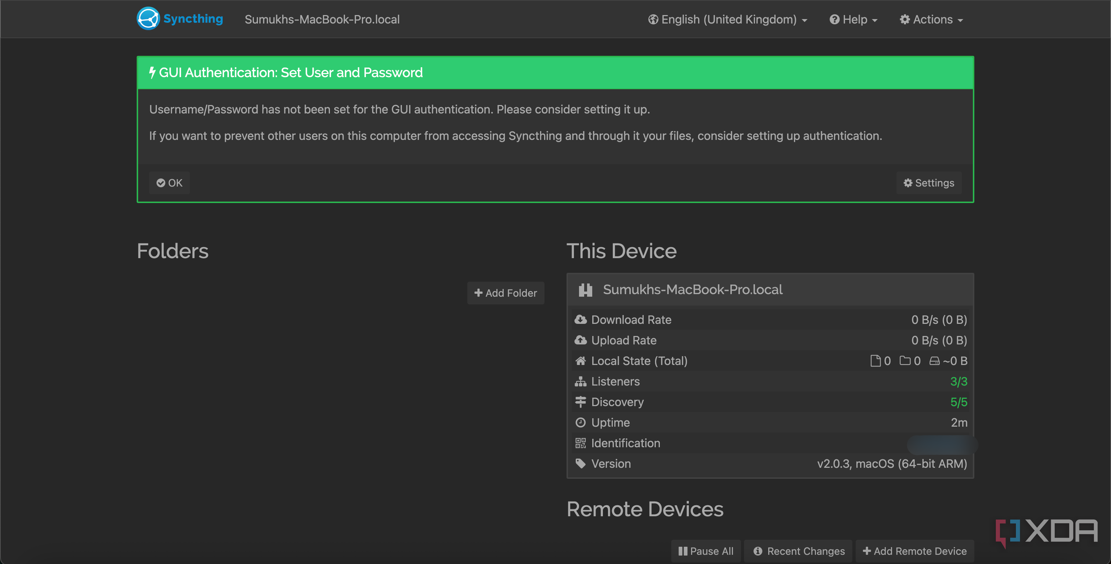Screen dimensions: 1111x564
Task: Click the Download Rate cloud icon
Action: (580, 319)
